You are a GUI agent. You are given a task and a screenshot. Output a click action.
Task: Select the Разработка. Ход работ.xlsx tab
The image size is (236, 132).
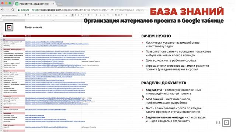click(34, 4)
